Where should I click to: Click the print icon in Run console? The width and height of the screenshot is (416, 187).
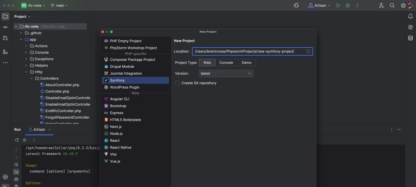pos(16,180)
